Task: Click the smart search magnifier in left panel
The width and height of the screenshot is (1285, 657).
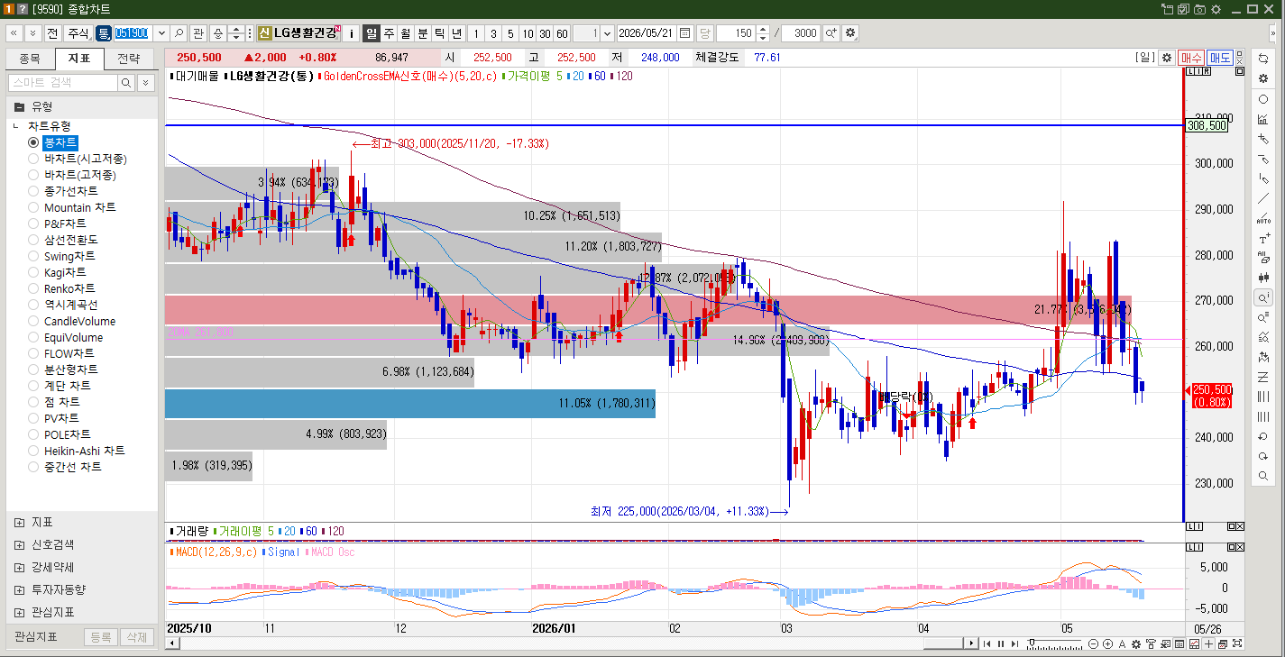Action: coord(126,83)
